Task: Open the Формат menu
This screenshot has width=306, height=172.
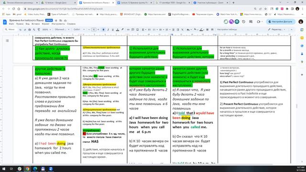Action: pos(46,24)
